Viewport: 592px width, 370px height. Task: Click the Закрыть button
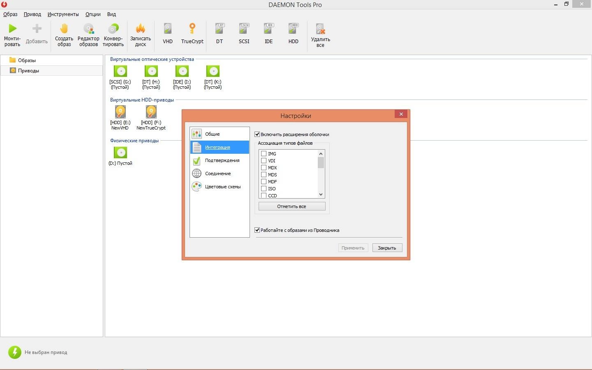[x=387, y=248]
